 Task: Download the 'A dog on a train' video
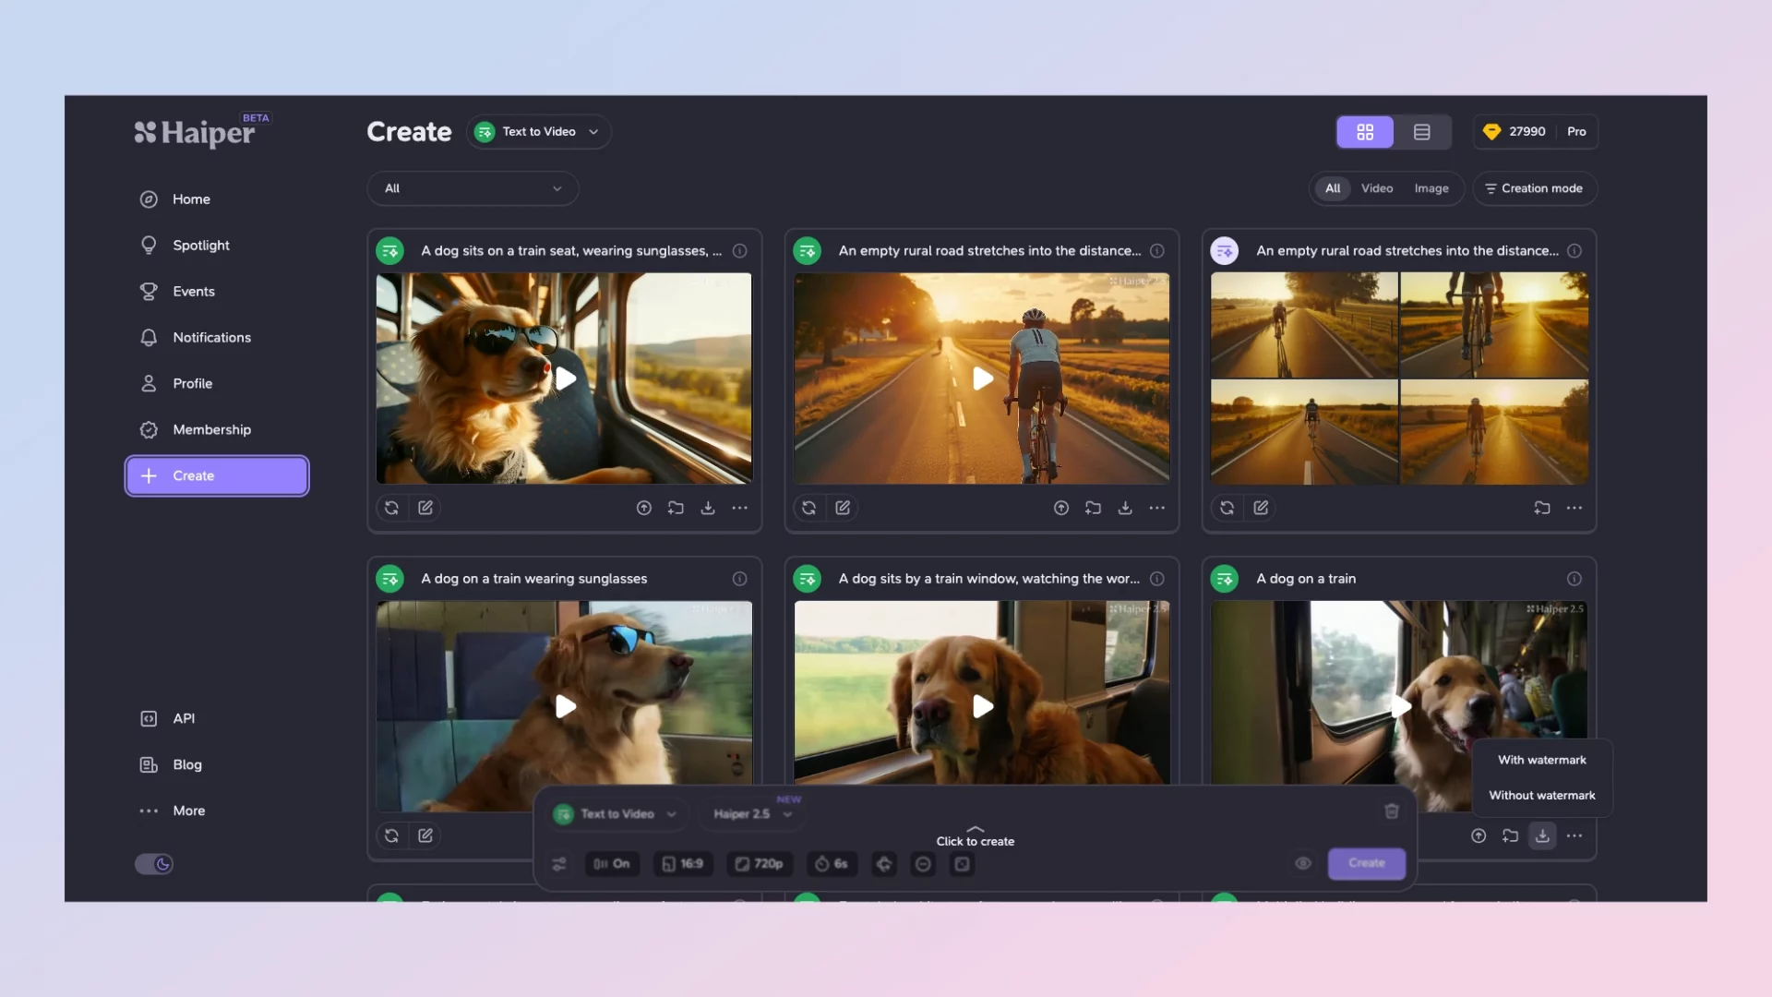(1542, 835)
